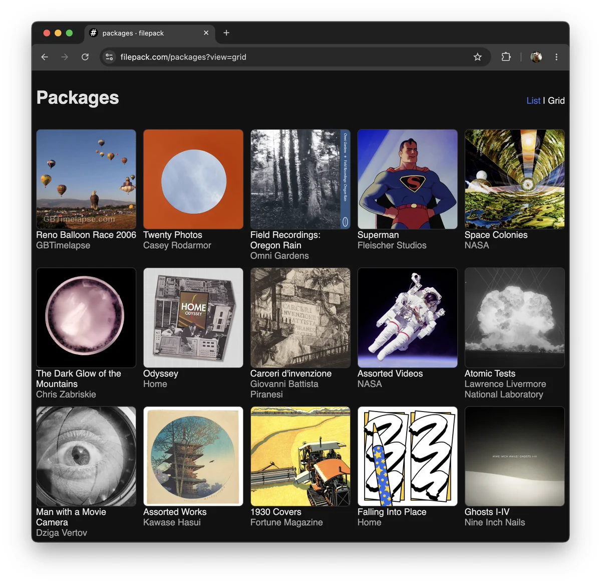Click author name Fleischer Studios

tap(392, 246)
